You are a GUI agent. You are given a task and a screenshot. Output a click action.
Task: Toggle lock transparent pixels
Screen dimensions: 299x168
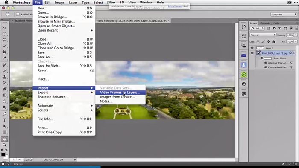pyautogui.click(x=258, y=41)
